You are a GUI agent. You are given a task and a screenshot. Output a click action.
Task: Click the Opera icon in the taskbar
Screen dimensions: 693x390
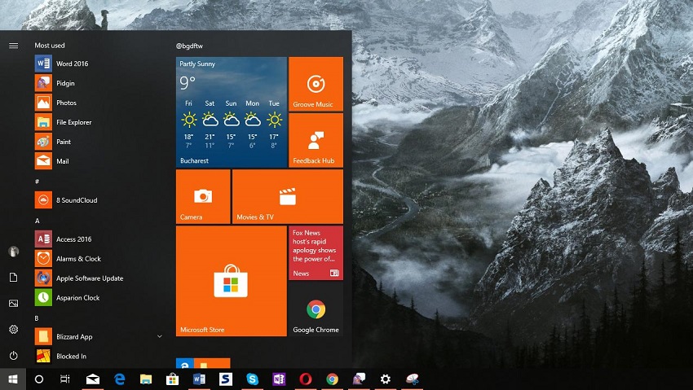(305, 379)
